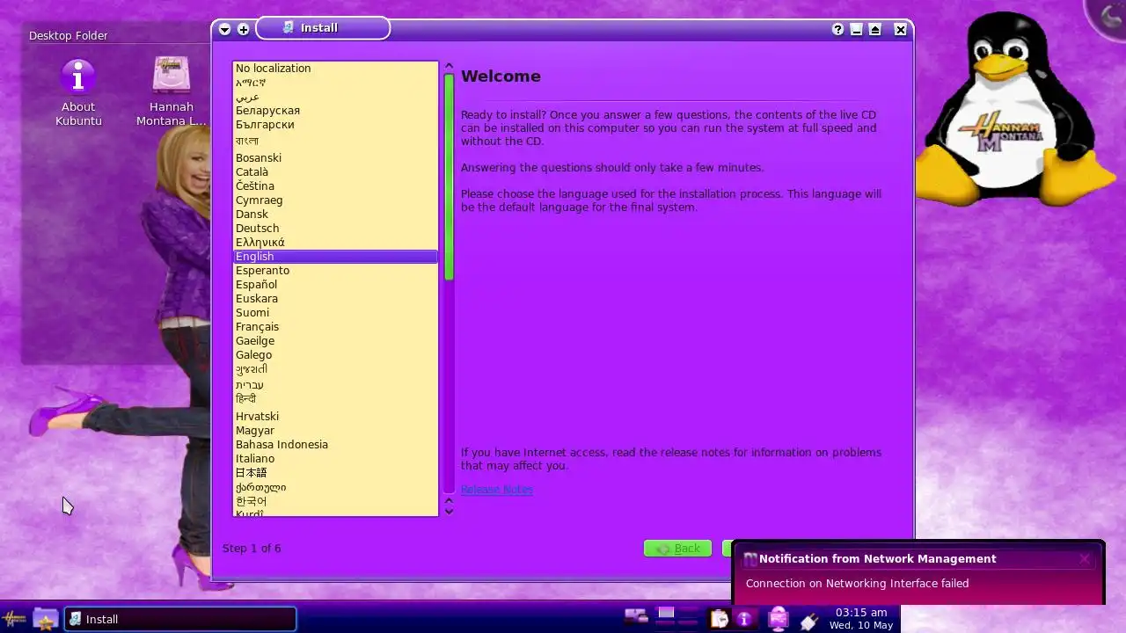The image size is (1126, 633).
Task: Select 'Български' in the language list
Action: point(335,125)
